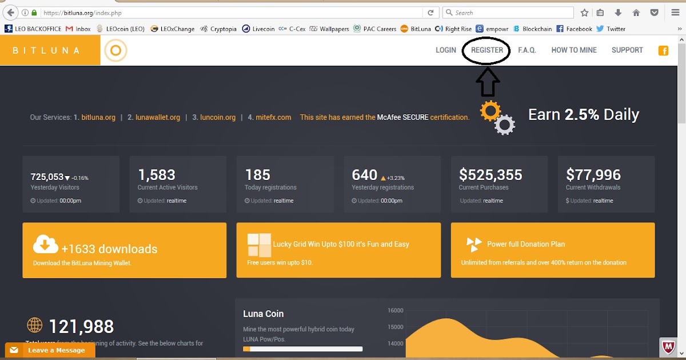Viewport: 686px width, 360px height.
Task: Open the Wallpapers bookmark
Action: (x=330, y=29)
